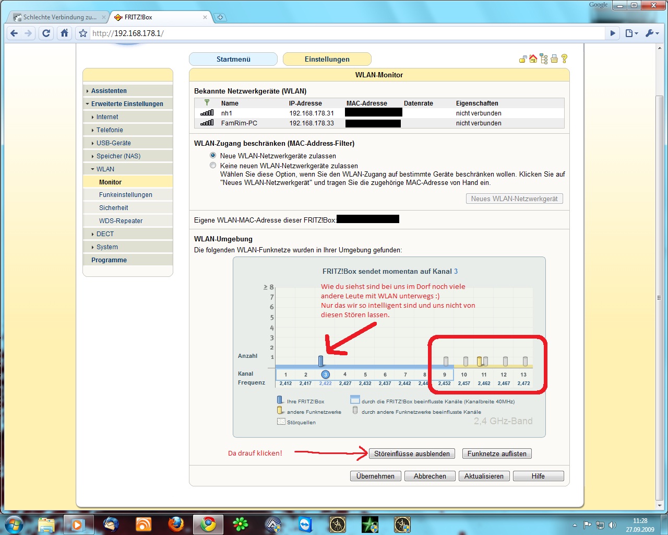This screenshot has height=535, width=668.
Task: Click the printer icon in page header
Action: pos(554,59)
